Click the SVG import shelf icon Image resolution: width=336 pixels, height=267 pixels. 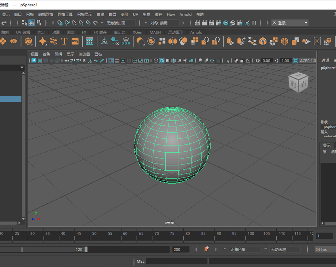pyautogui.click(x=75, y=41)
